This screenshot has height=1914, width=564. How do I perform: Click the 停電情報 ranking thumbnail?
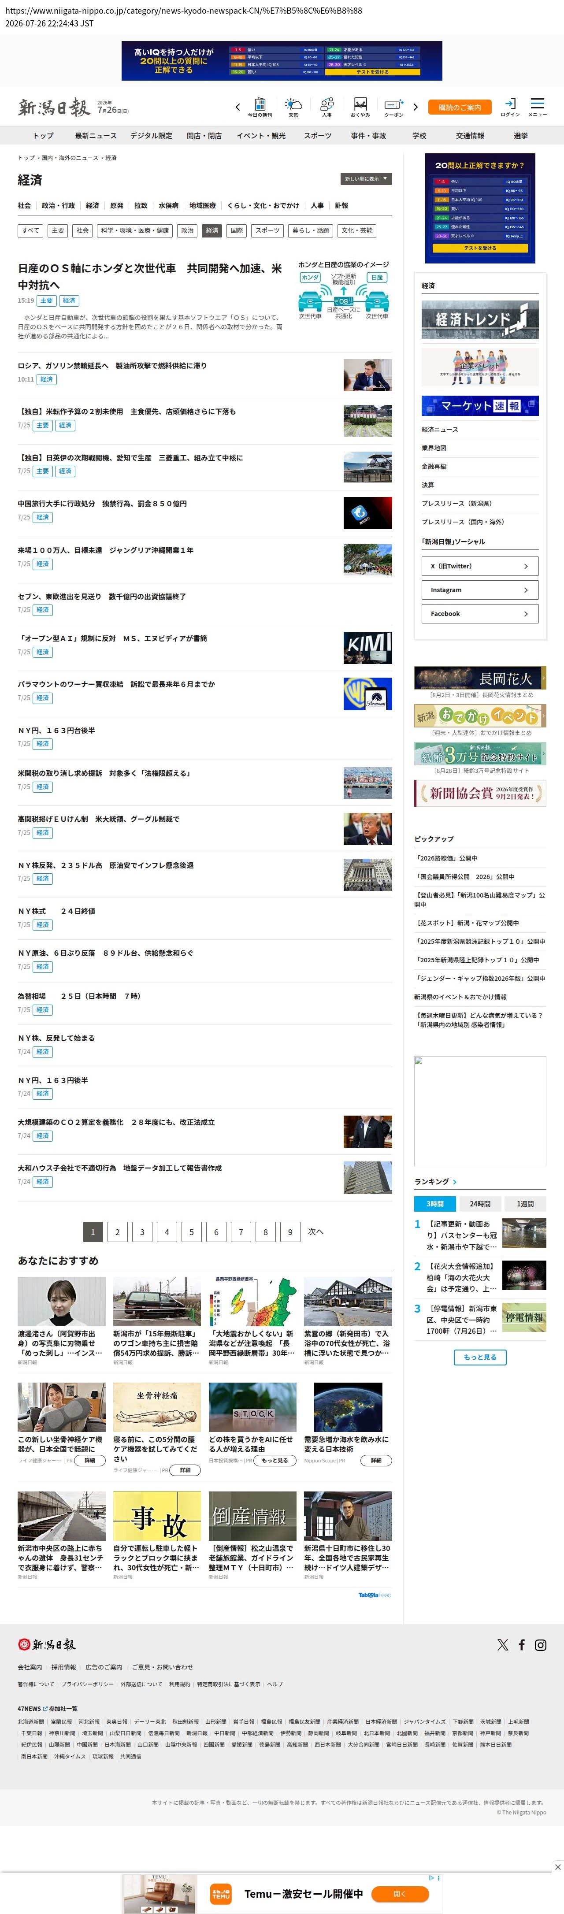click(524, 1317)
